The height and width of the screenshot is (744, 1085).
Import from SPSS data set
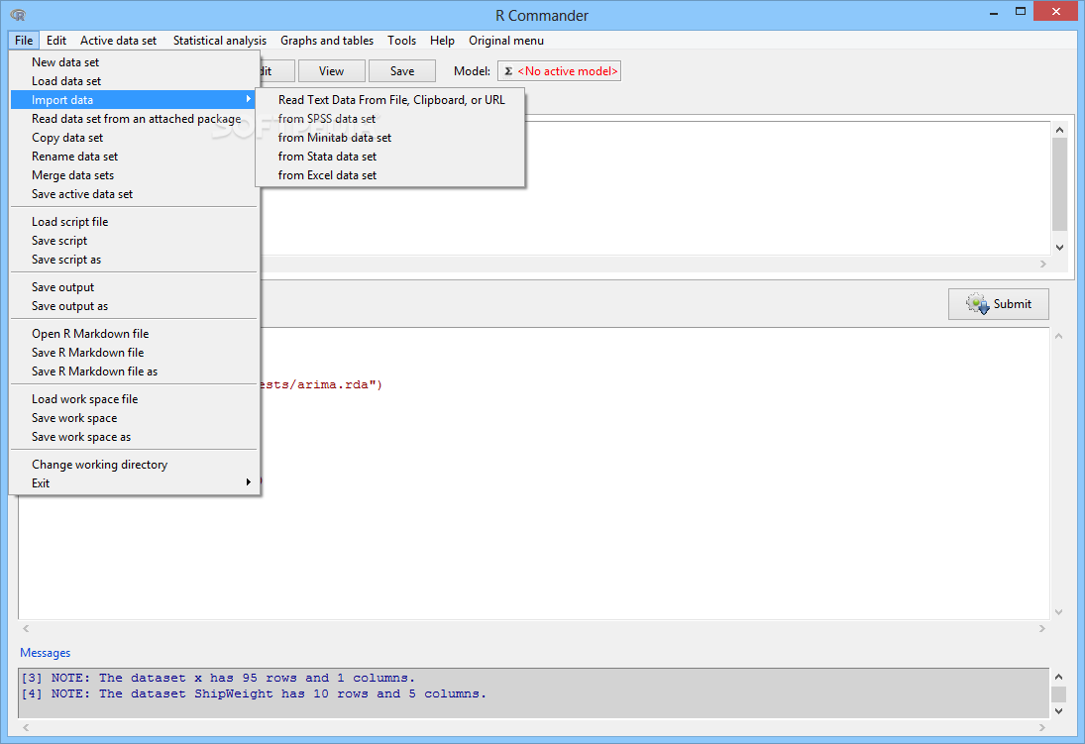[x=390, y=119]
